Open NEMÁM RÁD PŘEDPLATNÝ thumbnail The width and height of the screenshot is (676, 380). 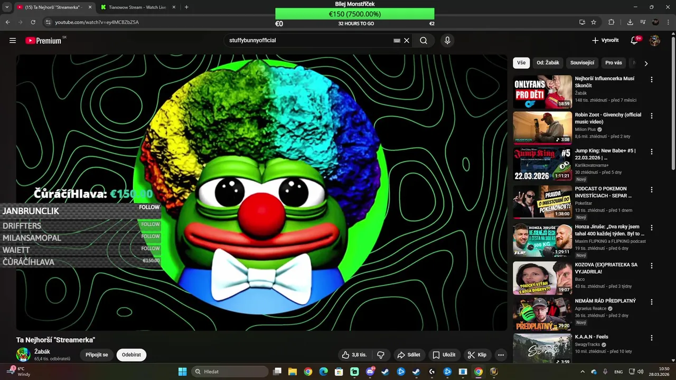(542, 314)
